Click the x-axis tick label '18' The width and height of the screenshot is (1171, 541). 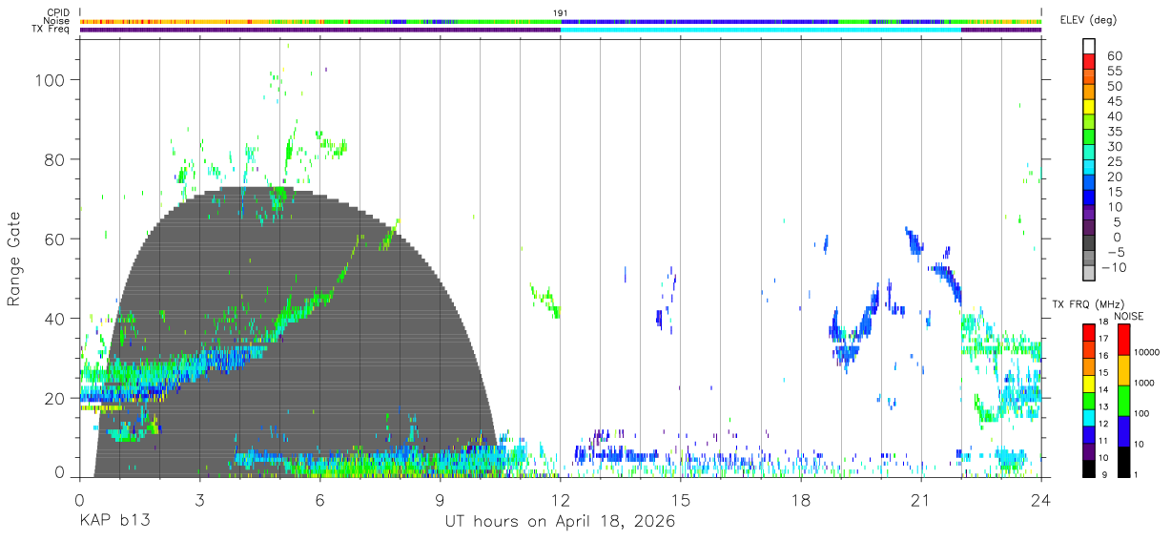coord(800,499)
